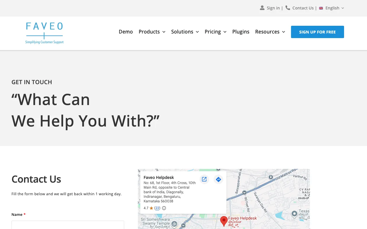Viewport: 367px width, 229px height.
Task: Open the (22) reviews link
Action: click(157, 208)
